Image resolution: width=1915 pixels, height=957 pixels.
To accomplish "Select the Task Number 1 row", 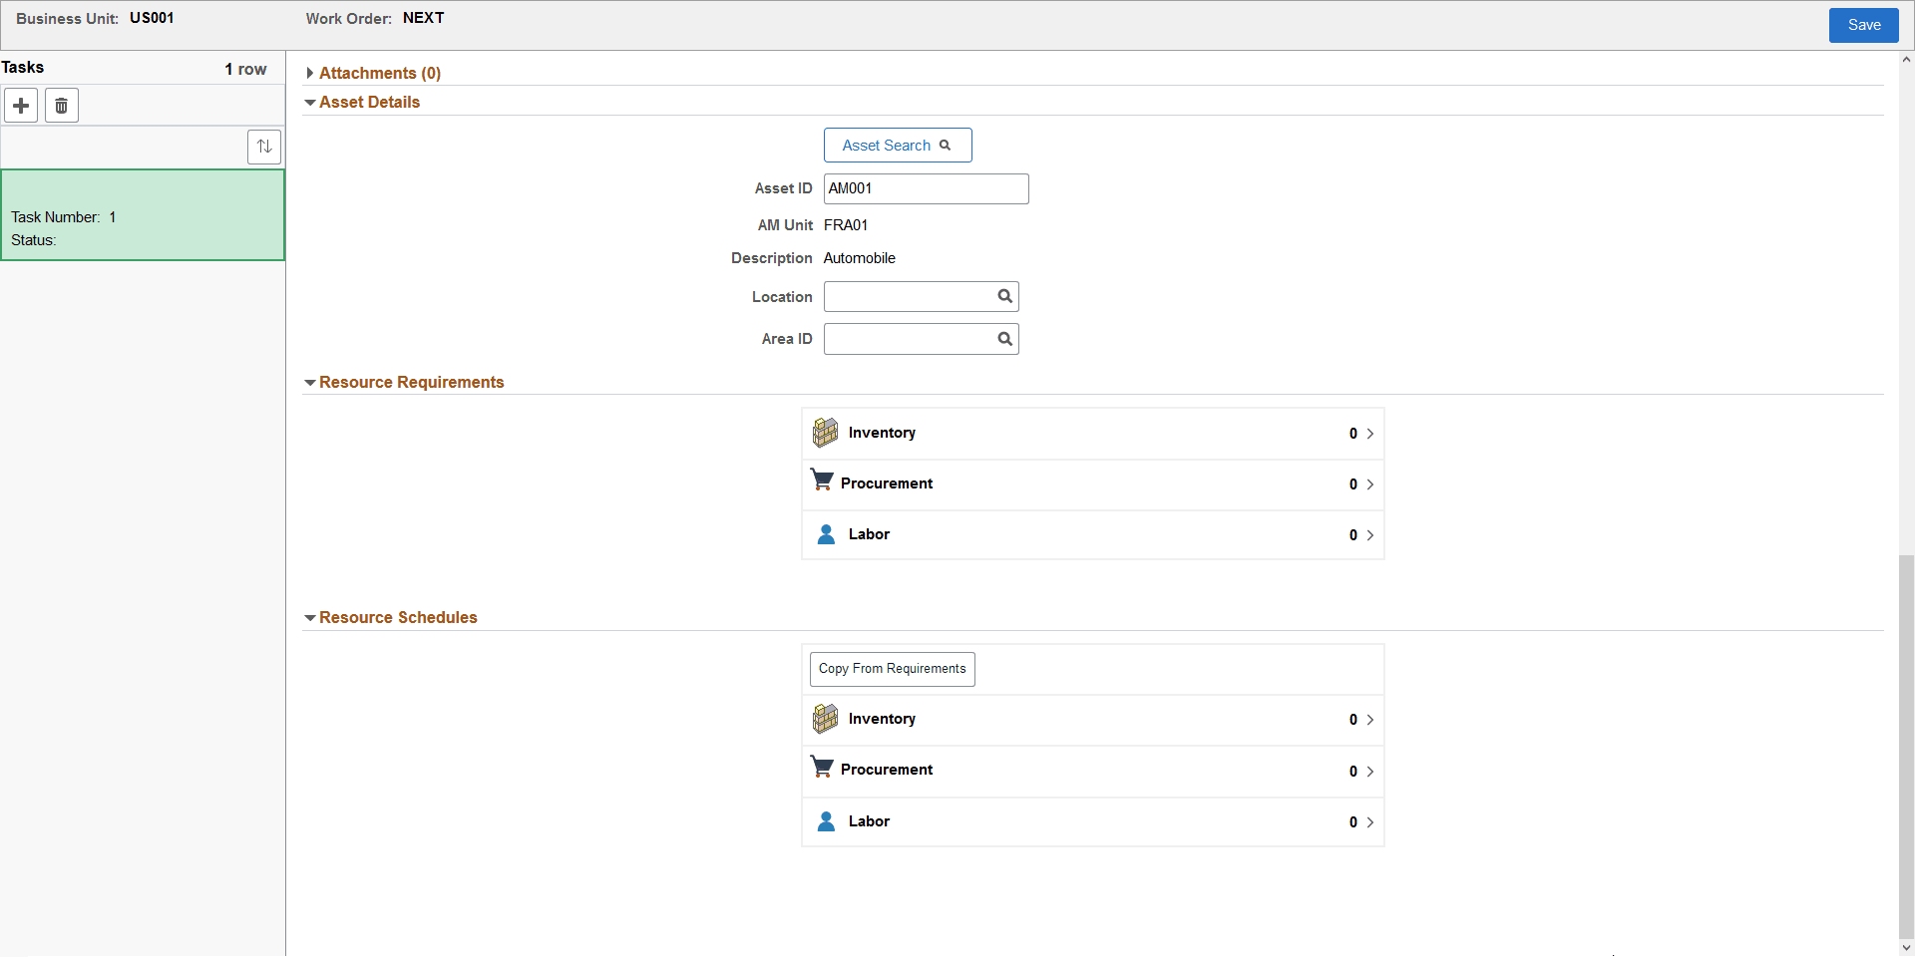I will [x=143, y=214].
